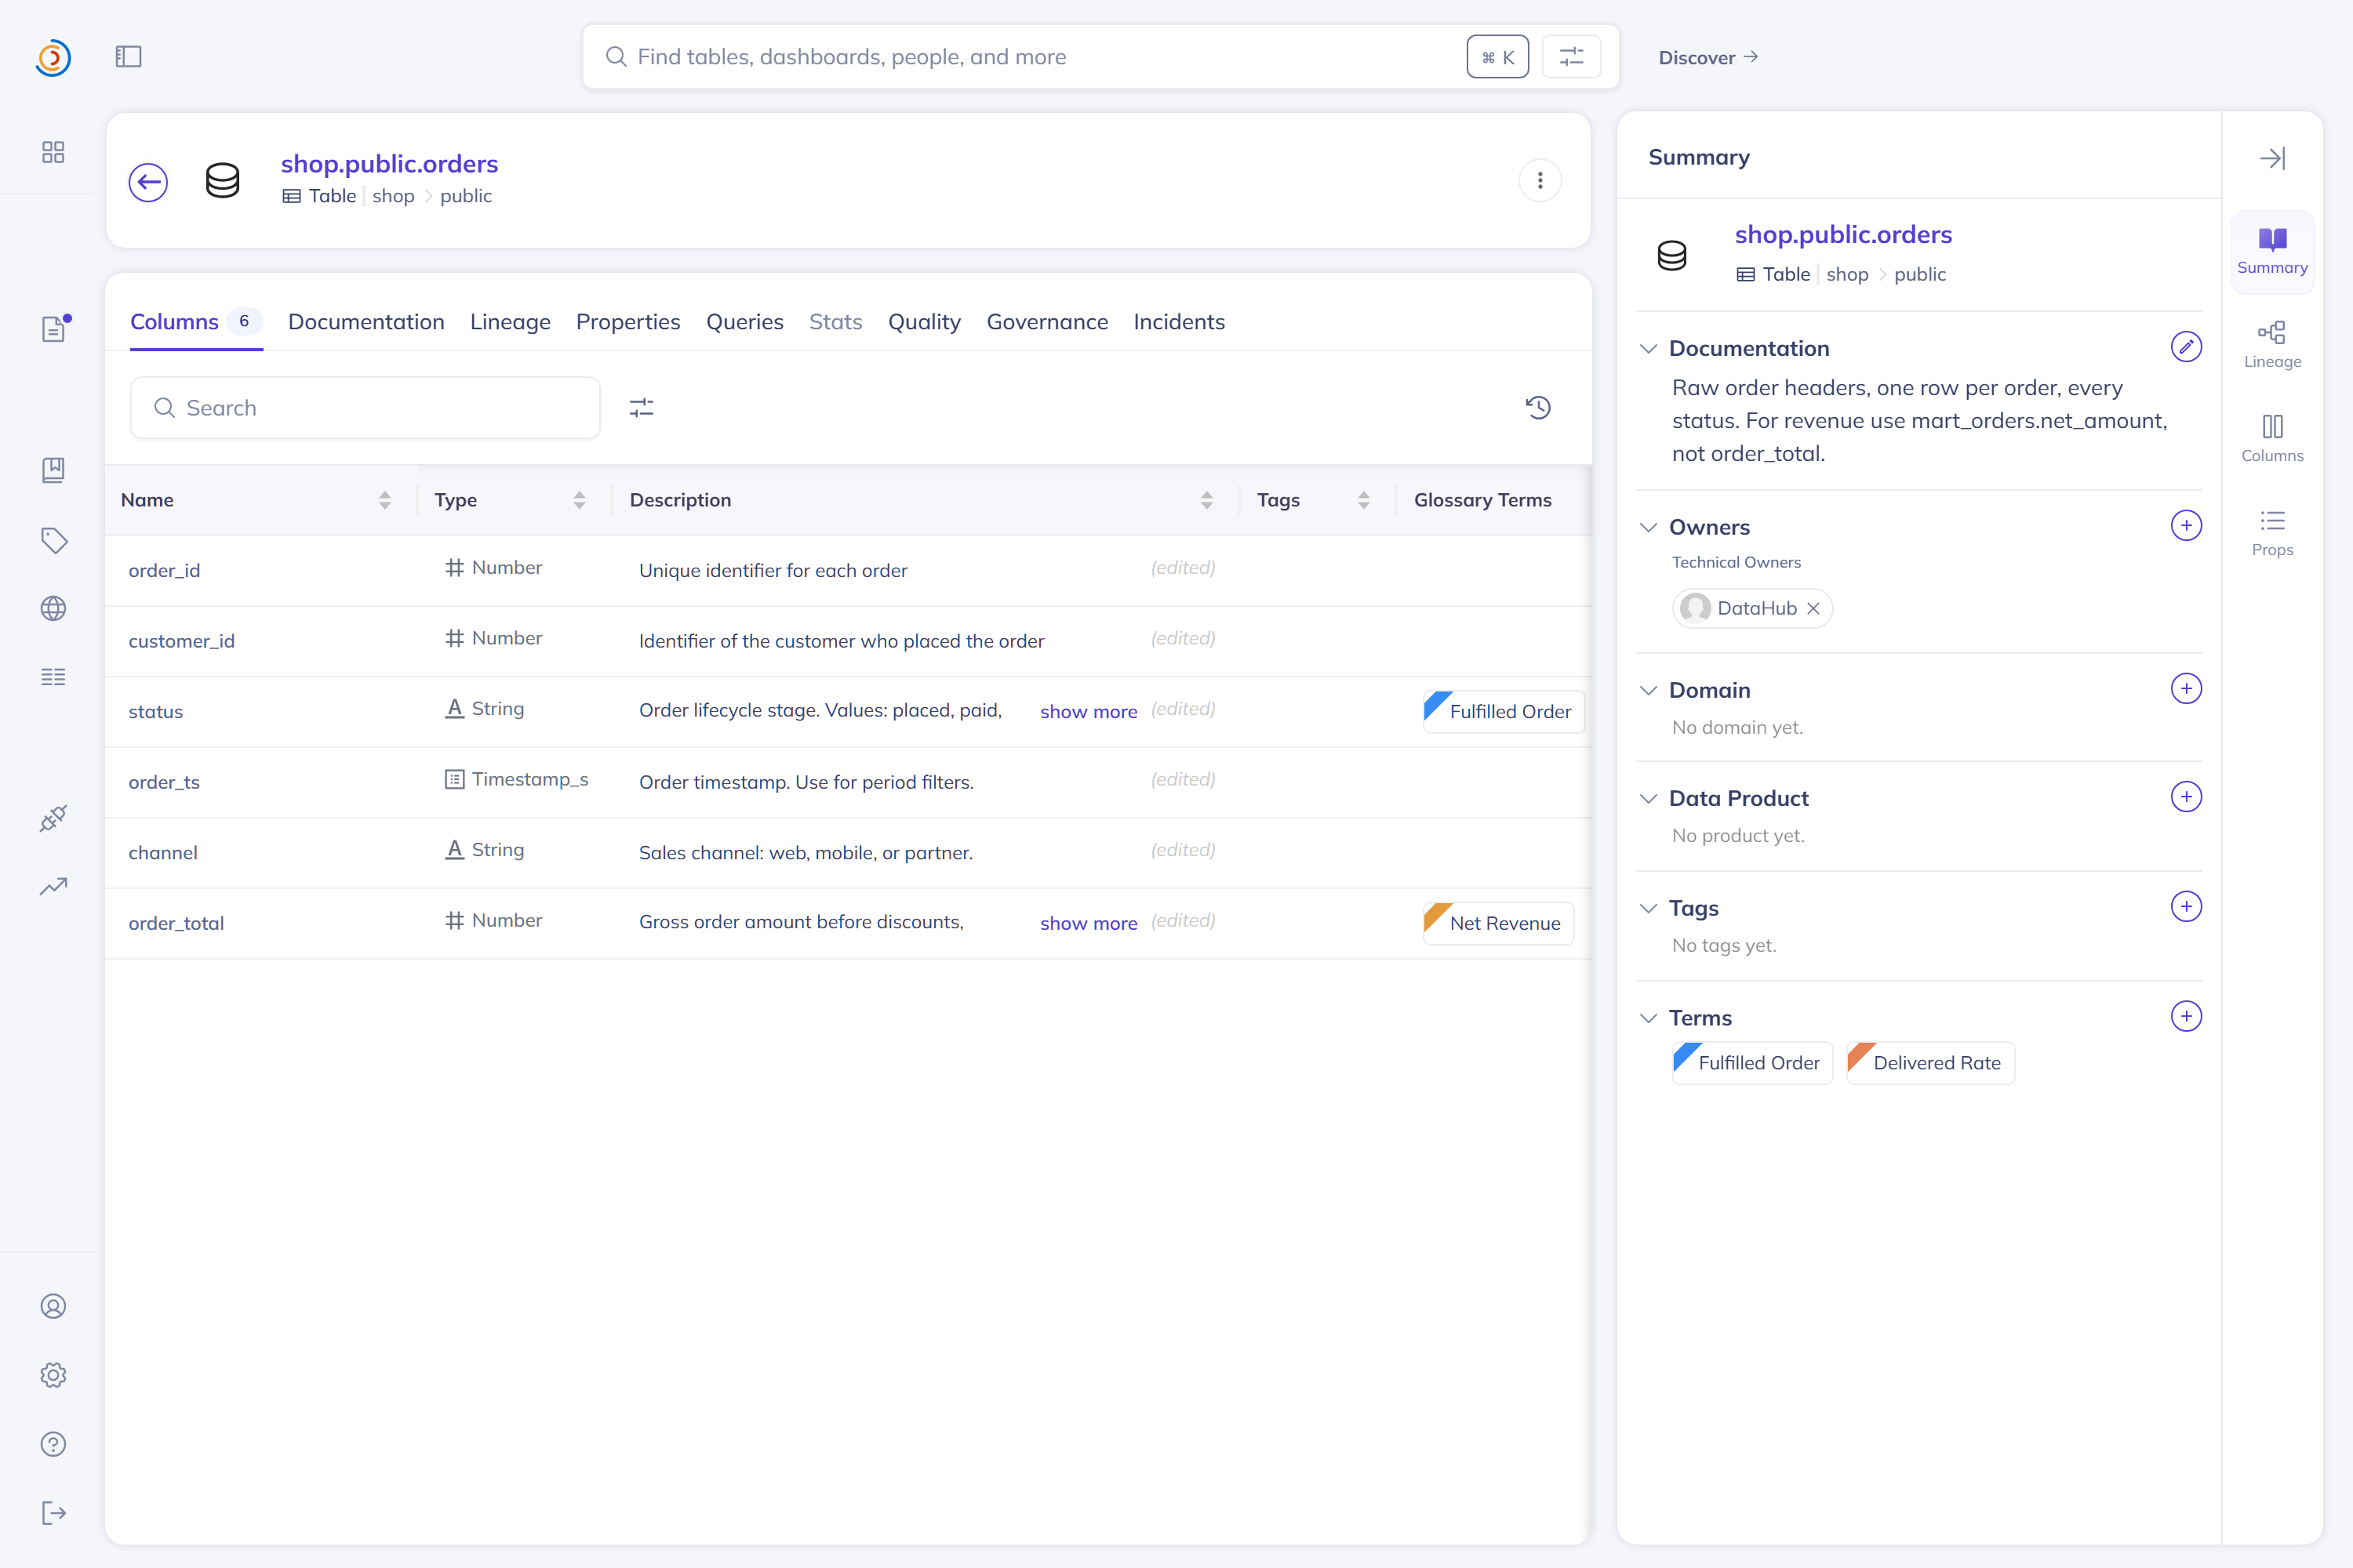Open the schema version history clock icon

[1539, 407]
